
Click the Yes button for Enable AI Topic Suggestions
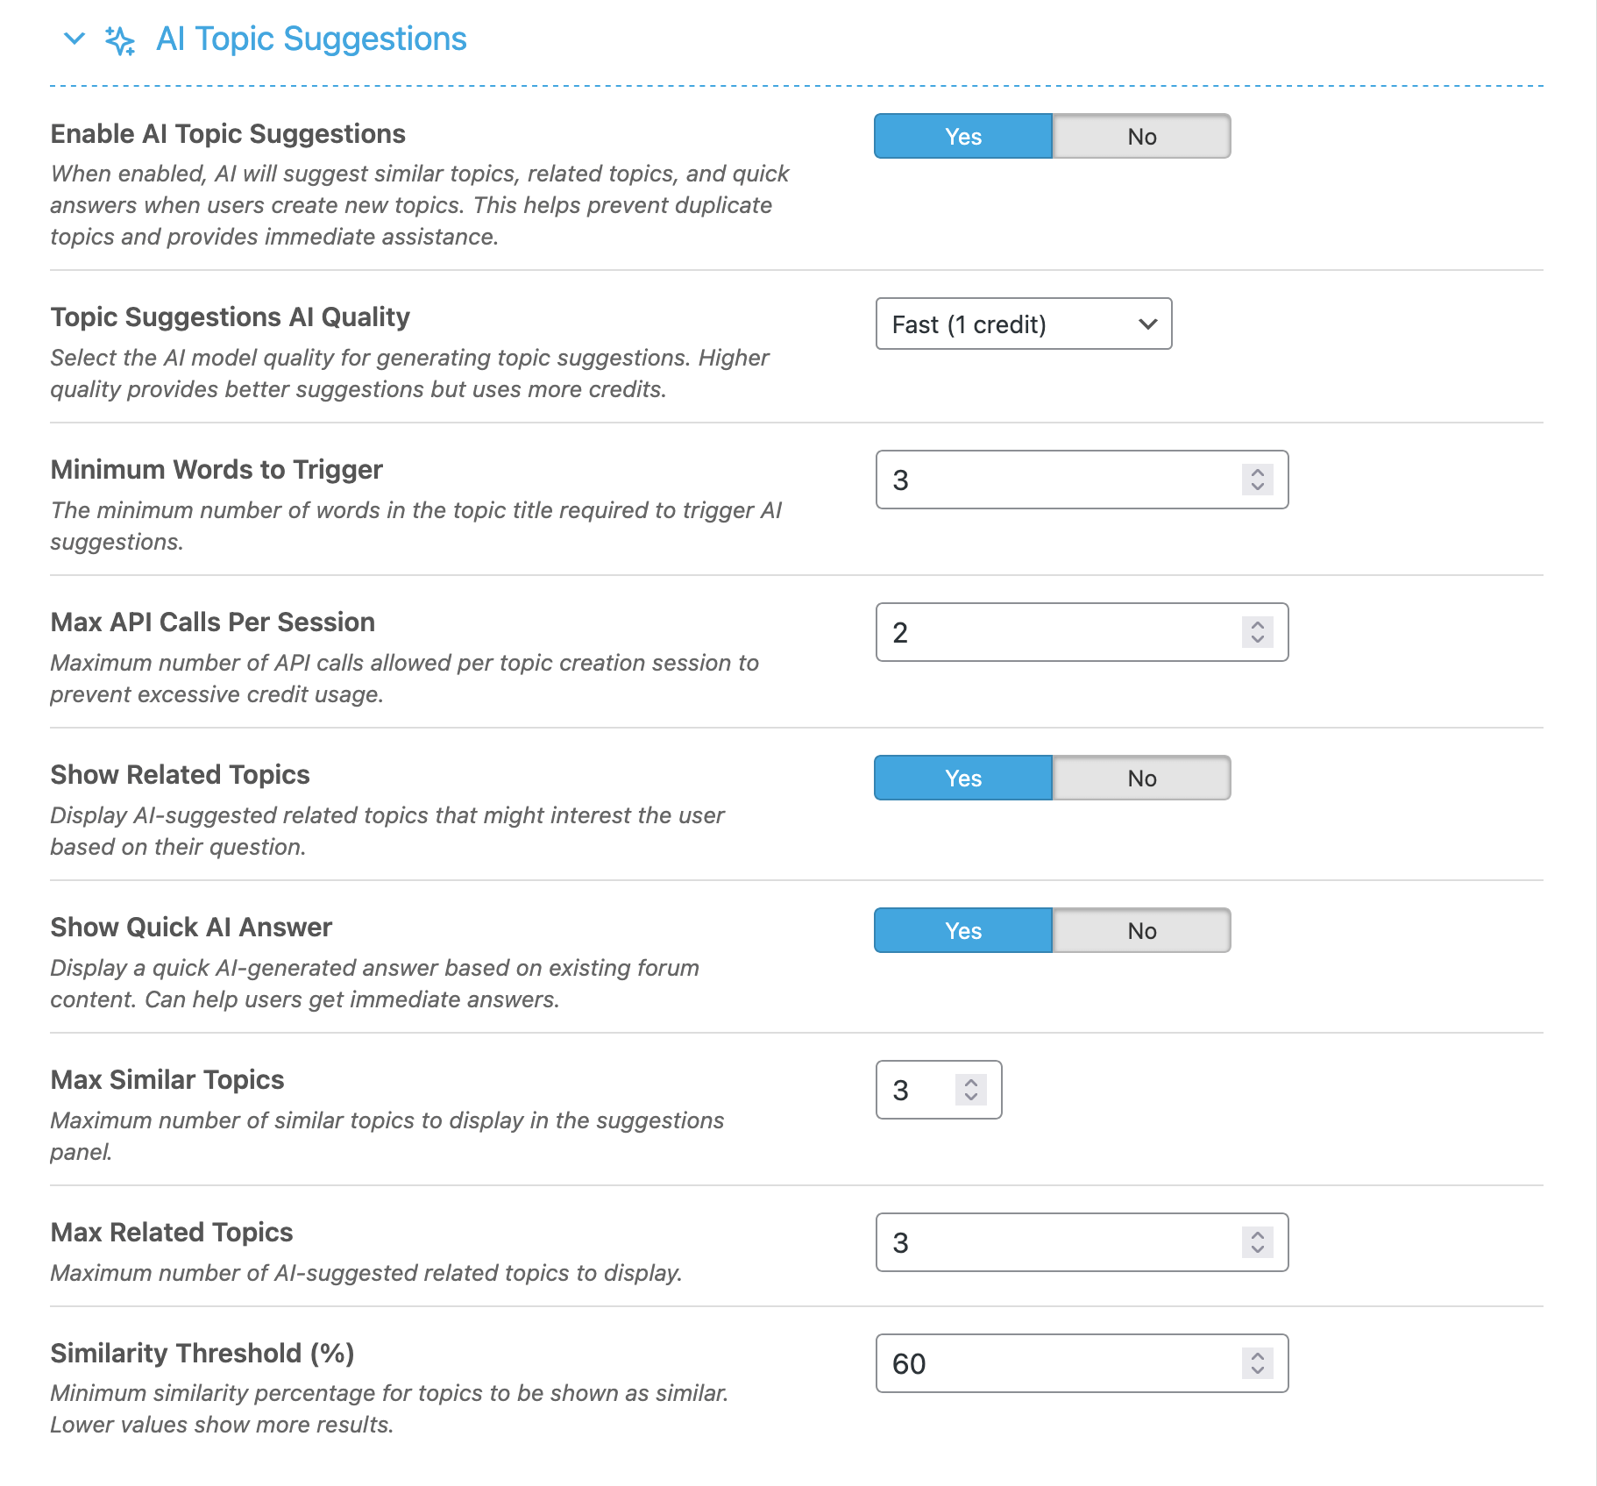[x=962, y=136]
